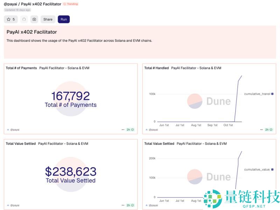Click the Dune watermark in Total # Handled chart
This screenshot has width=280, height=210.
(209, 101)
